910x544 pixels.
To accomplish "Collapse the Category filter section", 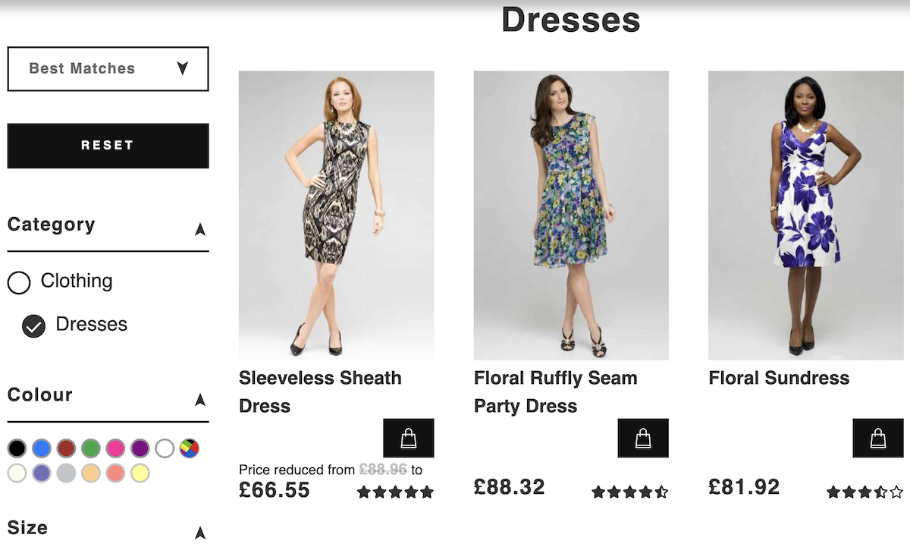I will (x=200, y=228).
